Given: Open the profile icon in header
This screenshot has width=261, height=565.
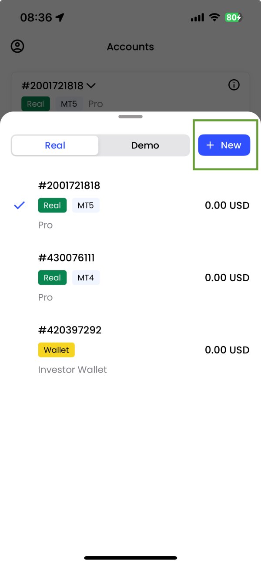Looking at the screenshot, I should pos(17,47).
